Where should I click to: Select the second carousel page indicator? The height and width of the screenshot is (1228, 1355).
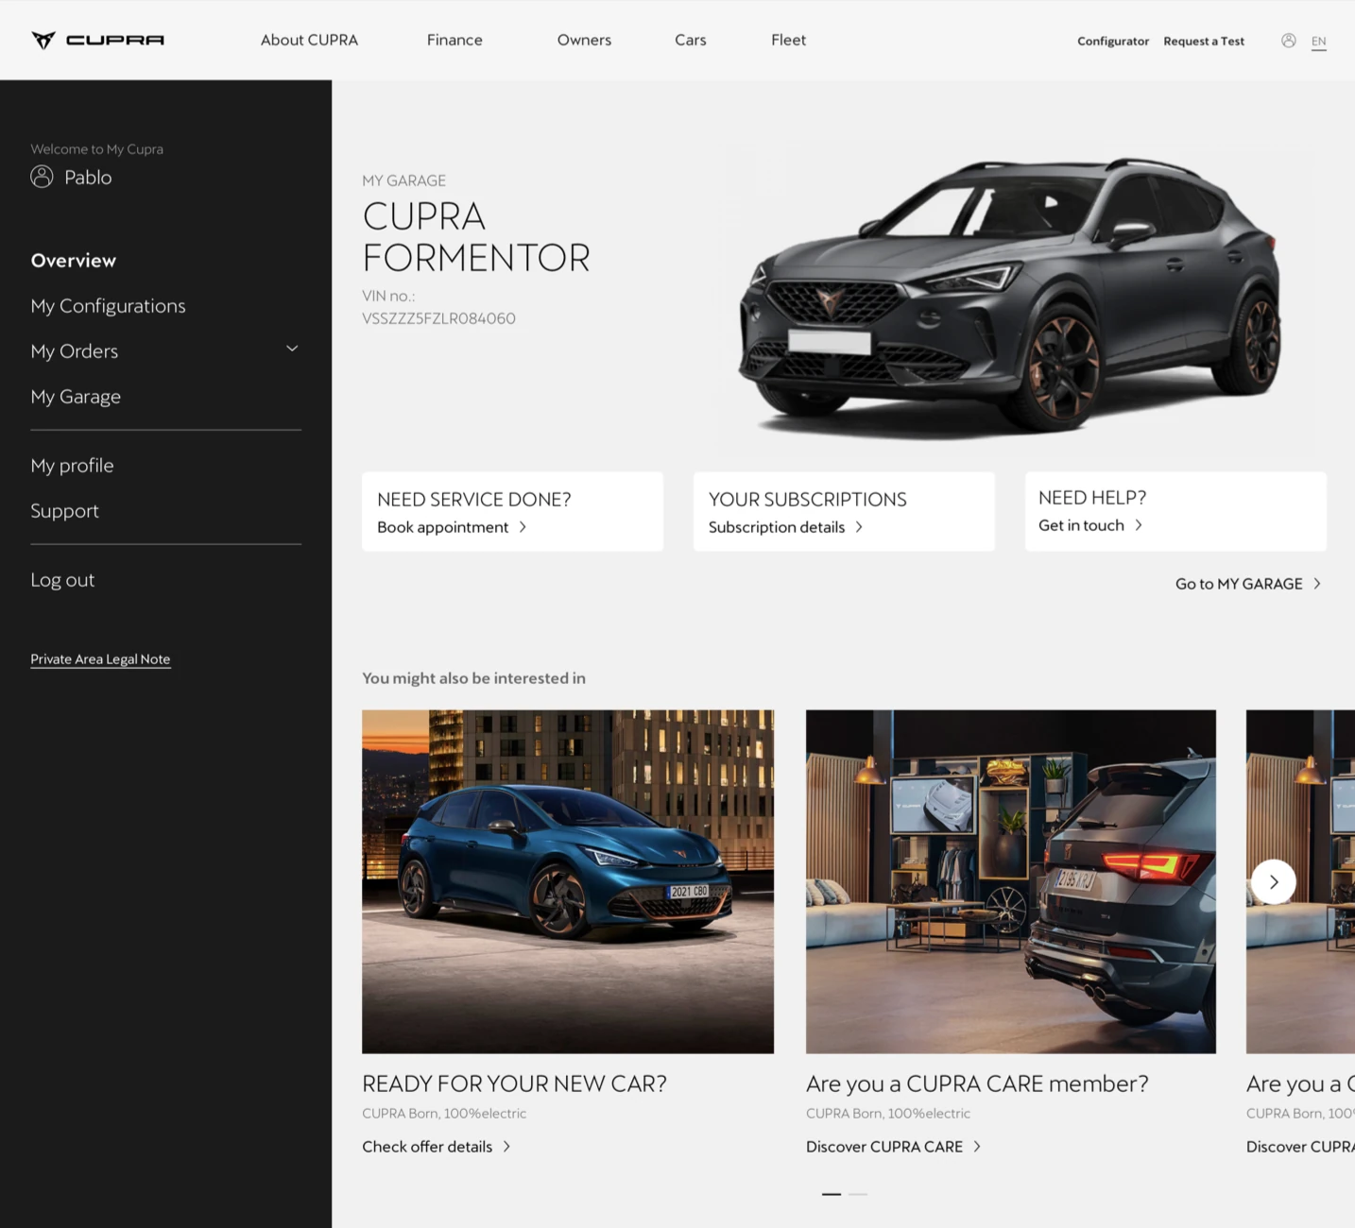point(858,1194)
